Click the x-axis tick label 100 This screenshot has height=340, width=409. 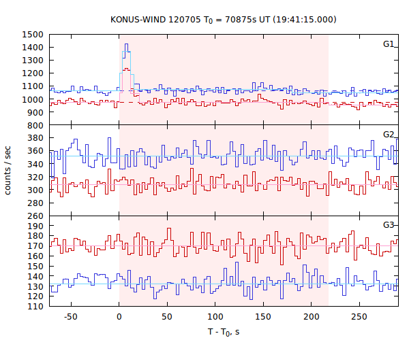(215, 317)
